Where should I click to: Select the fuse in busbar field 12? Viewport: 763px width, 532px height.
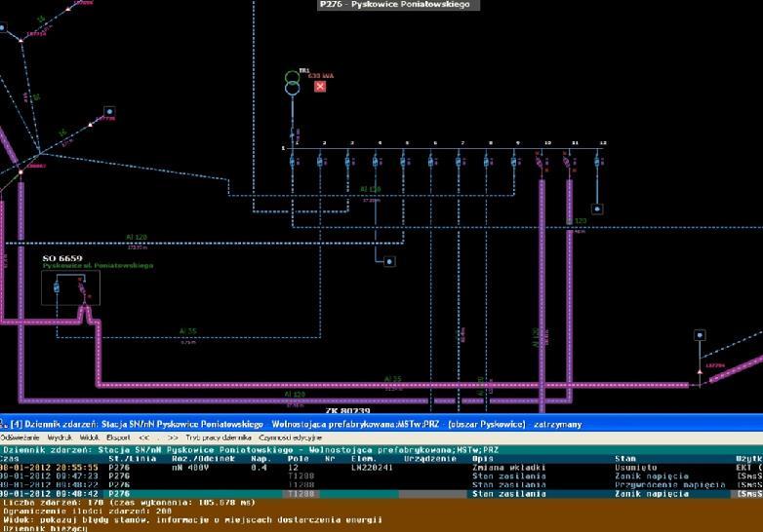(597, 160)
